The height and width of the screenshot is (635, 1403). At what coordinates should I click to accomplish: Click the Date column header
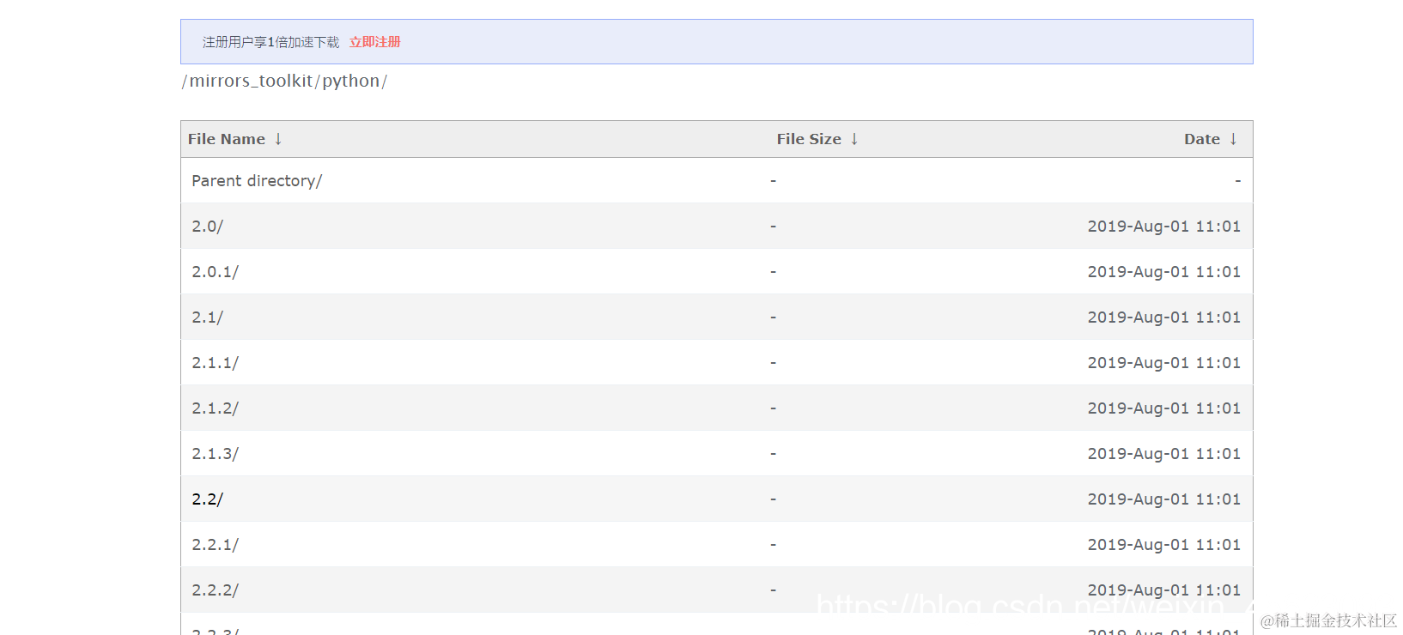[x=1202, y=139]
